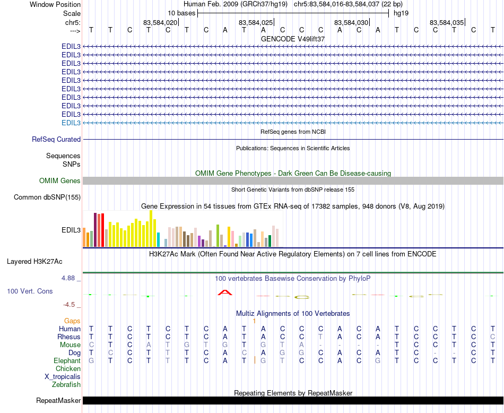Screen dimensions: 504x413
Task: Click the OMIM Genes label
Action: pos(60,181)
